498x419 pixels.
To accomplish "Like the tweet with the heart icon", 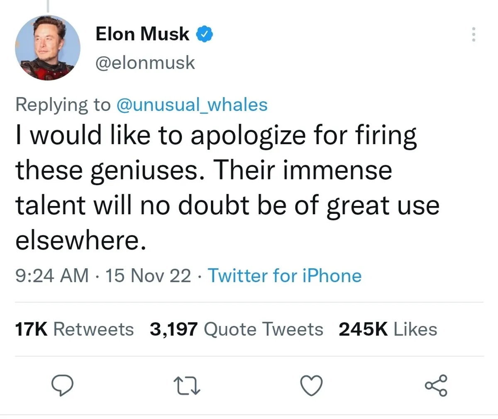I will point(311,386).
